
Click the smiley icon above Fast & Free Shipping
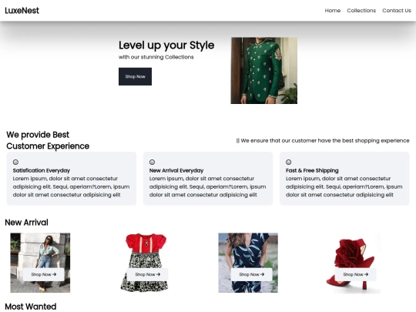[289, 162]
